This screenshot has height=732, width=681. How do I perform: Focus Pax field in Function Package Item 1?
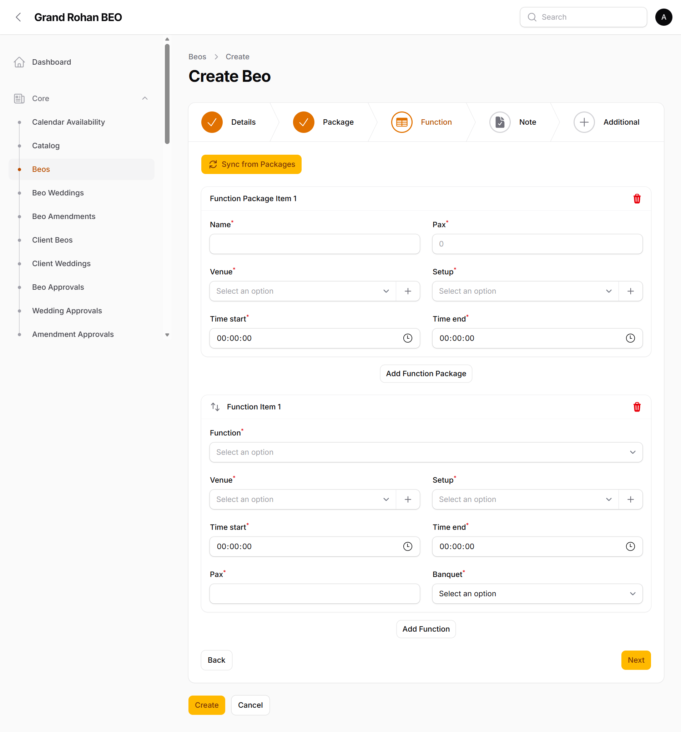(x=537, y=244)
